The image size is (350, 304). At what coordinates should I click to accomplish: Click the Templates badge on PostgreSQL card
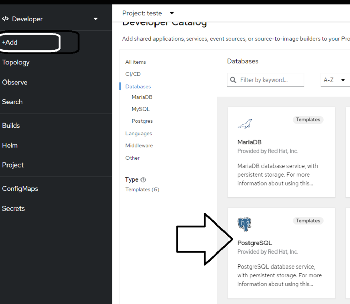(x=308, y=221)
